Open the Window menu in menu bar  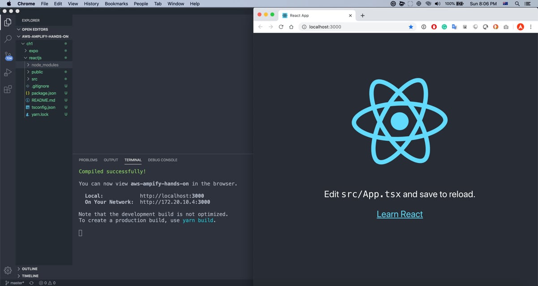(176, 4)
